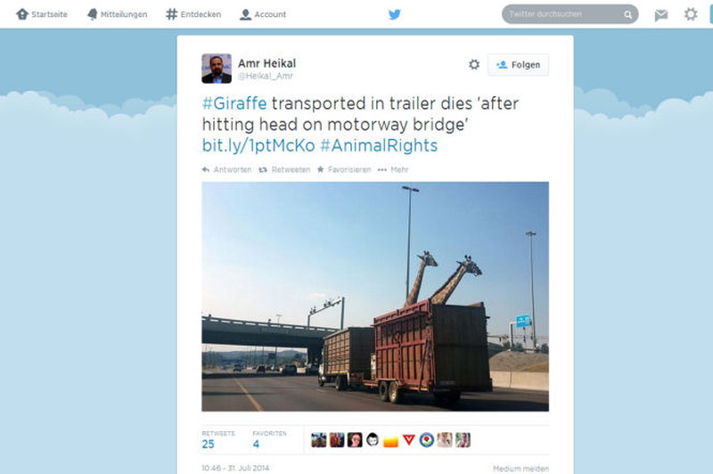Viewport: 713px width, 474px height.
Task: Click the search magnifier icon
Action: click(x=628, y=14)
